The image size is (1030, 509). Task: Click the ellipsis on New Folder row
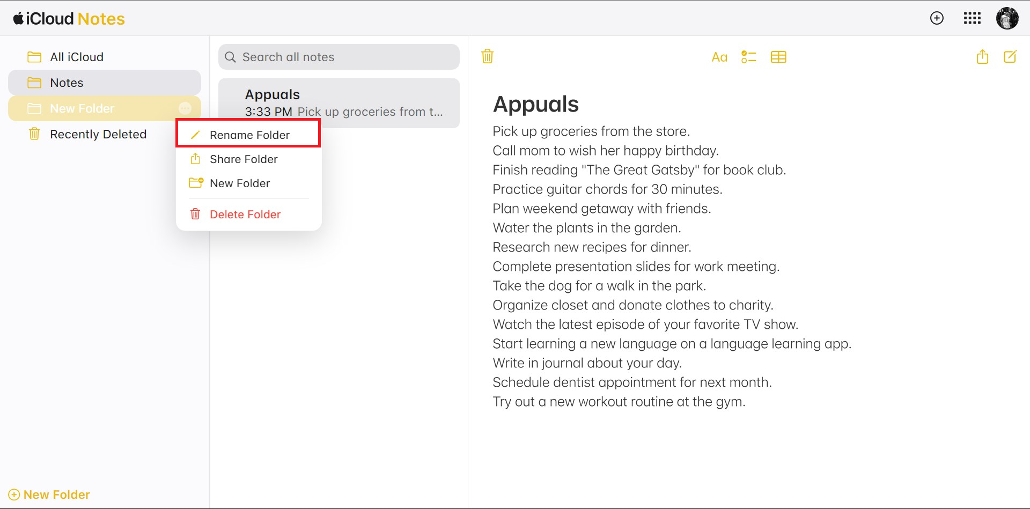[185, 108]
